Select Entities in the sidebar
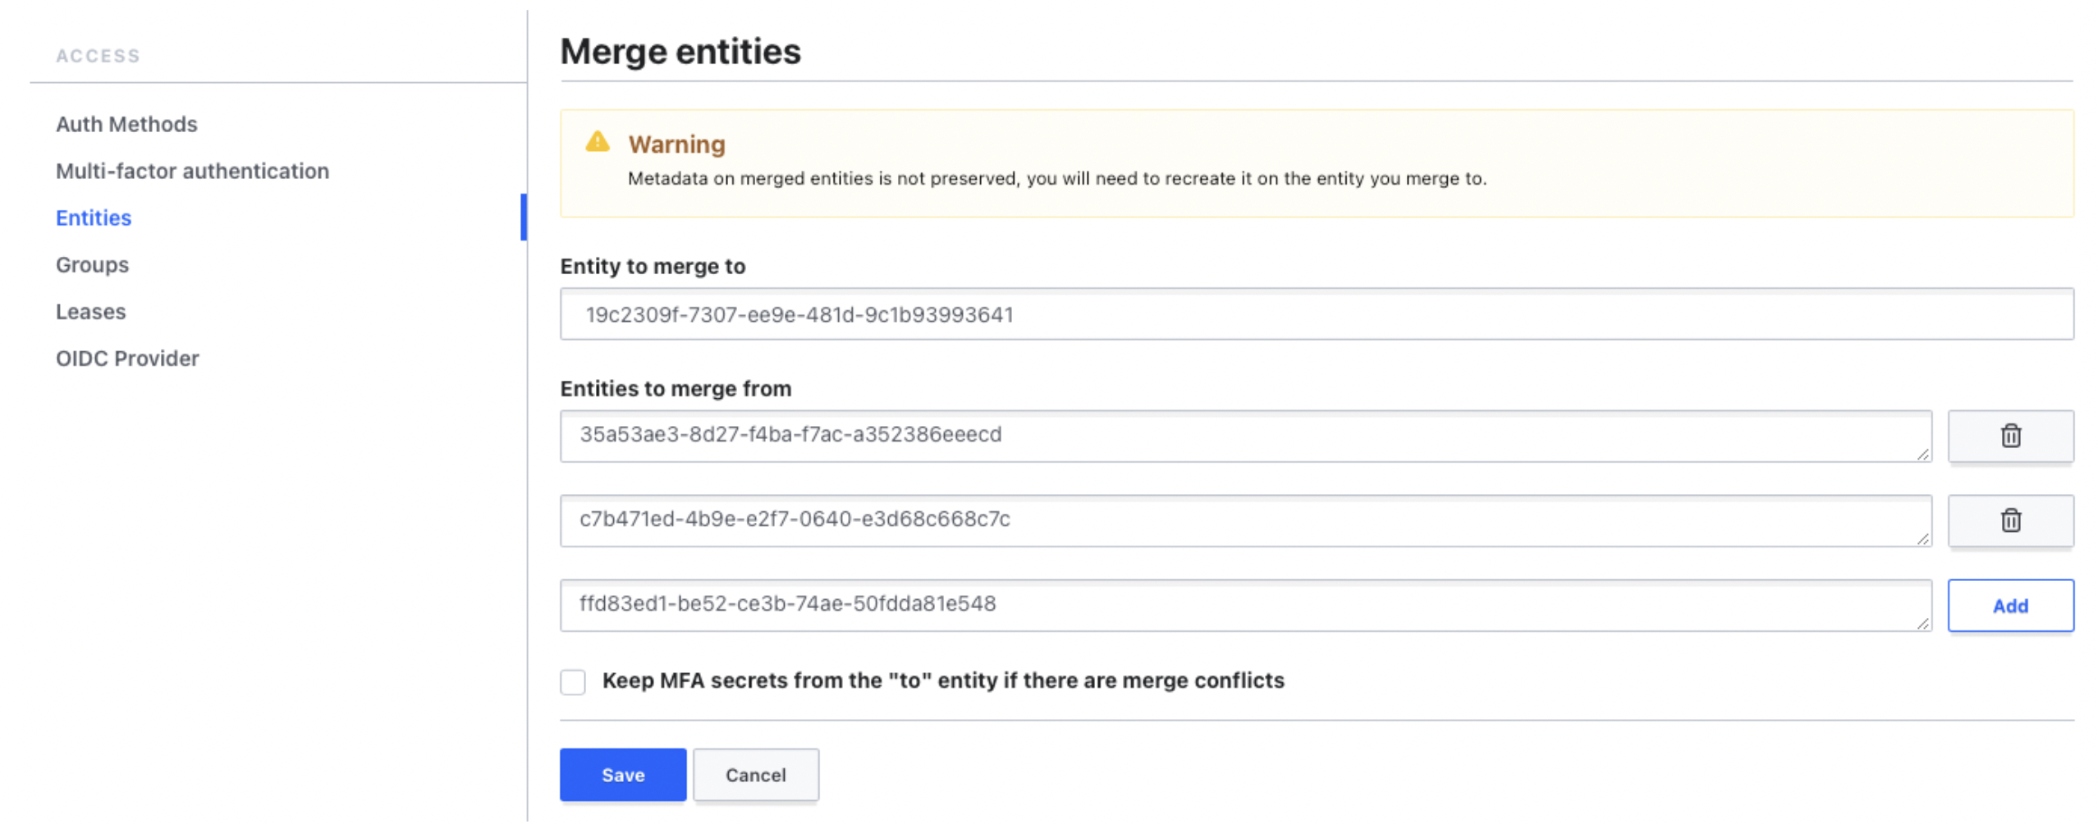This screenshot has width=2098, height=824. pyautogui.click(x=94, y=217)
